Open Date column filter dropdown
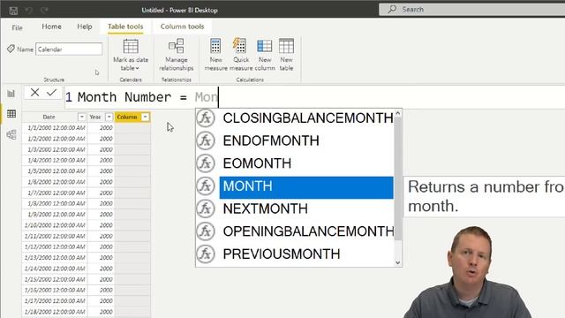The image size is (565, 318). (81, 117)
